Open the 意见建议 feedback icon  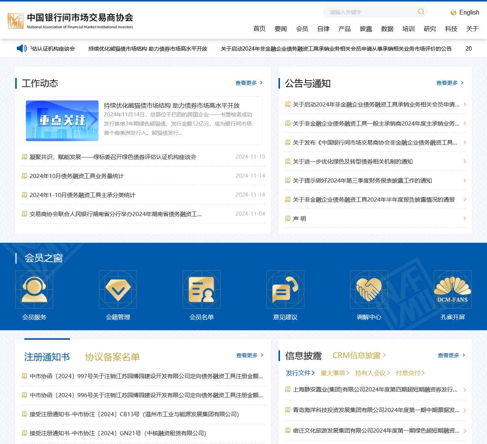[285, 290]
